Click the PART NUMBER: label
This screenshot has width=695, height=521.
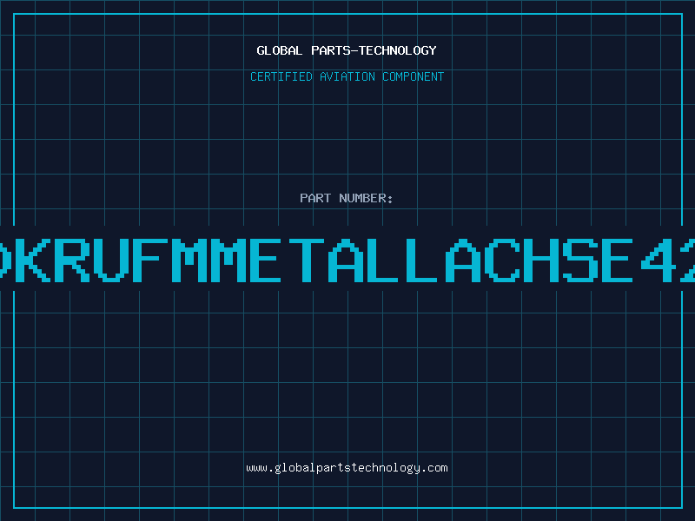(x=346, y=198)
